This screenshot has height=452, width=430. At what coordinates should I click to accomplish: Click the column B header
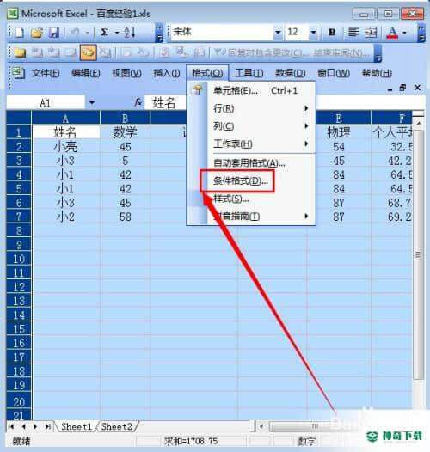pyautogui.click(x=125, y=119)
